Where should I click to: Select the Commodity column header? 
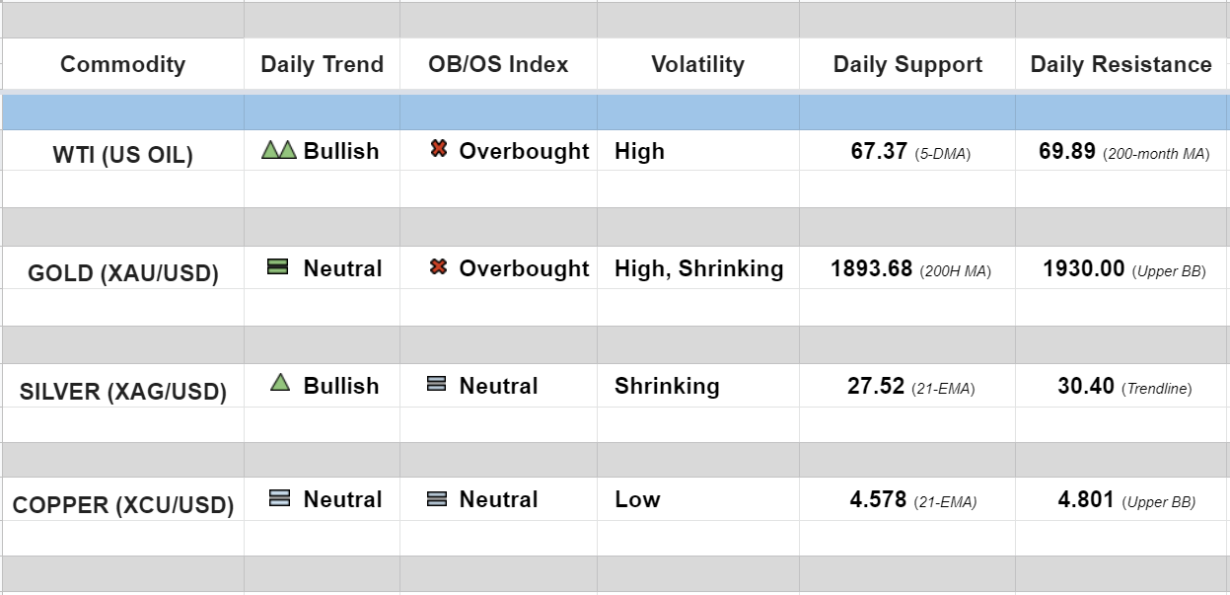coord(122,65)
